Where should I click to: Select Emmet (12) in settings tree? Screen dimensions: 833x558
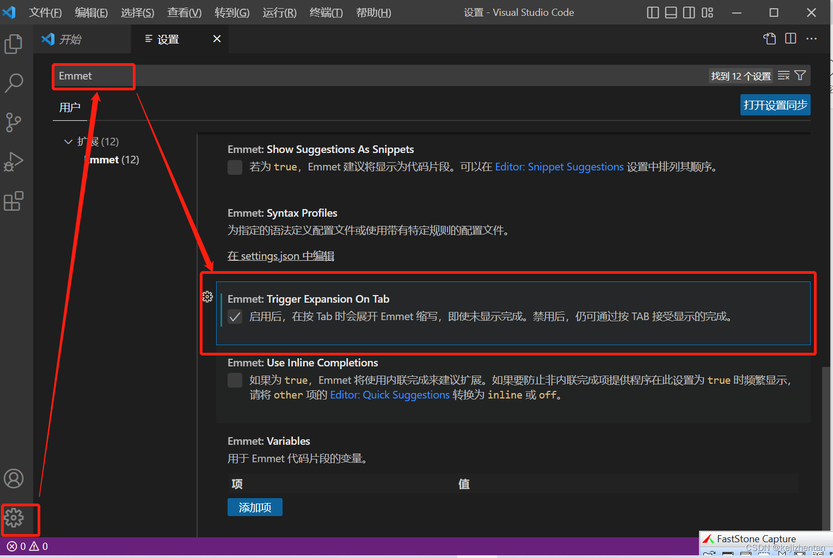point(112,160)
